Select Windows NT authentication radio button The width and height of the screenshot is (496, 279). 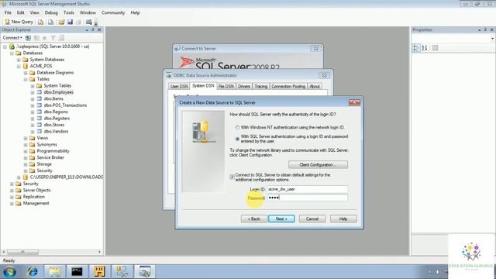237,127
